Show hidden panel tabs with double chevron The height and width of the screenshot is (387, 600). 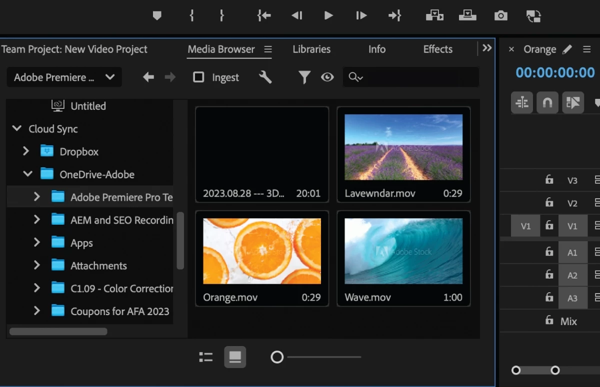tap(487, 48)
